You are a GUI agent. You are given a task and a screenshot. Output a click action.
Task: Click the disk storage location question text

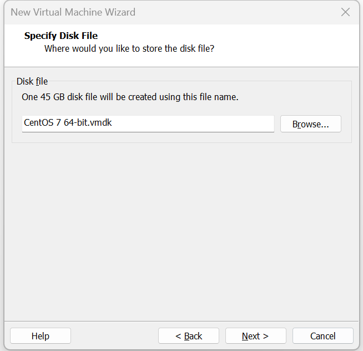(x=129, y=49)
